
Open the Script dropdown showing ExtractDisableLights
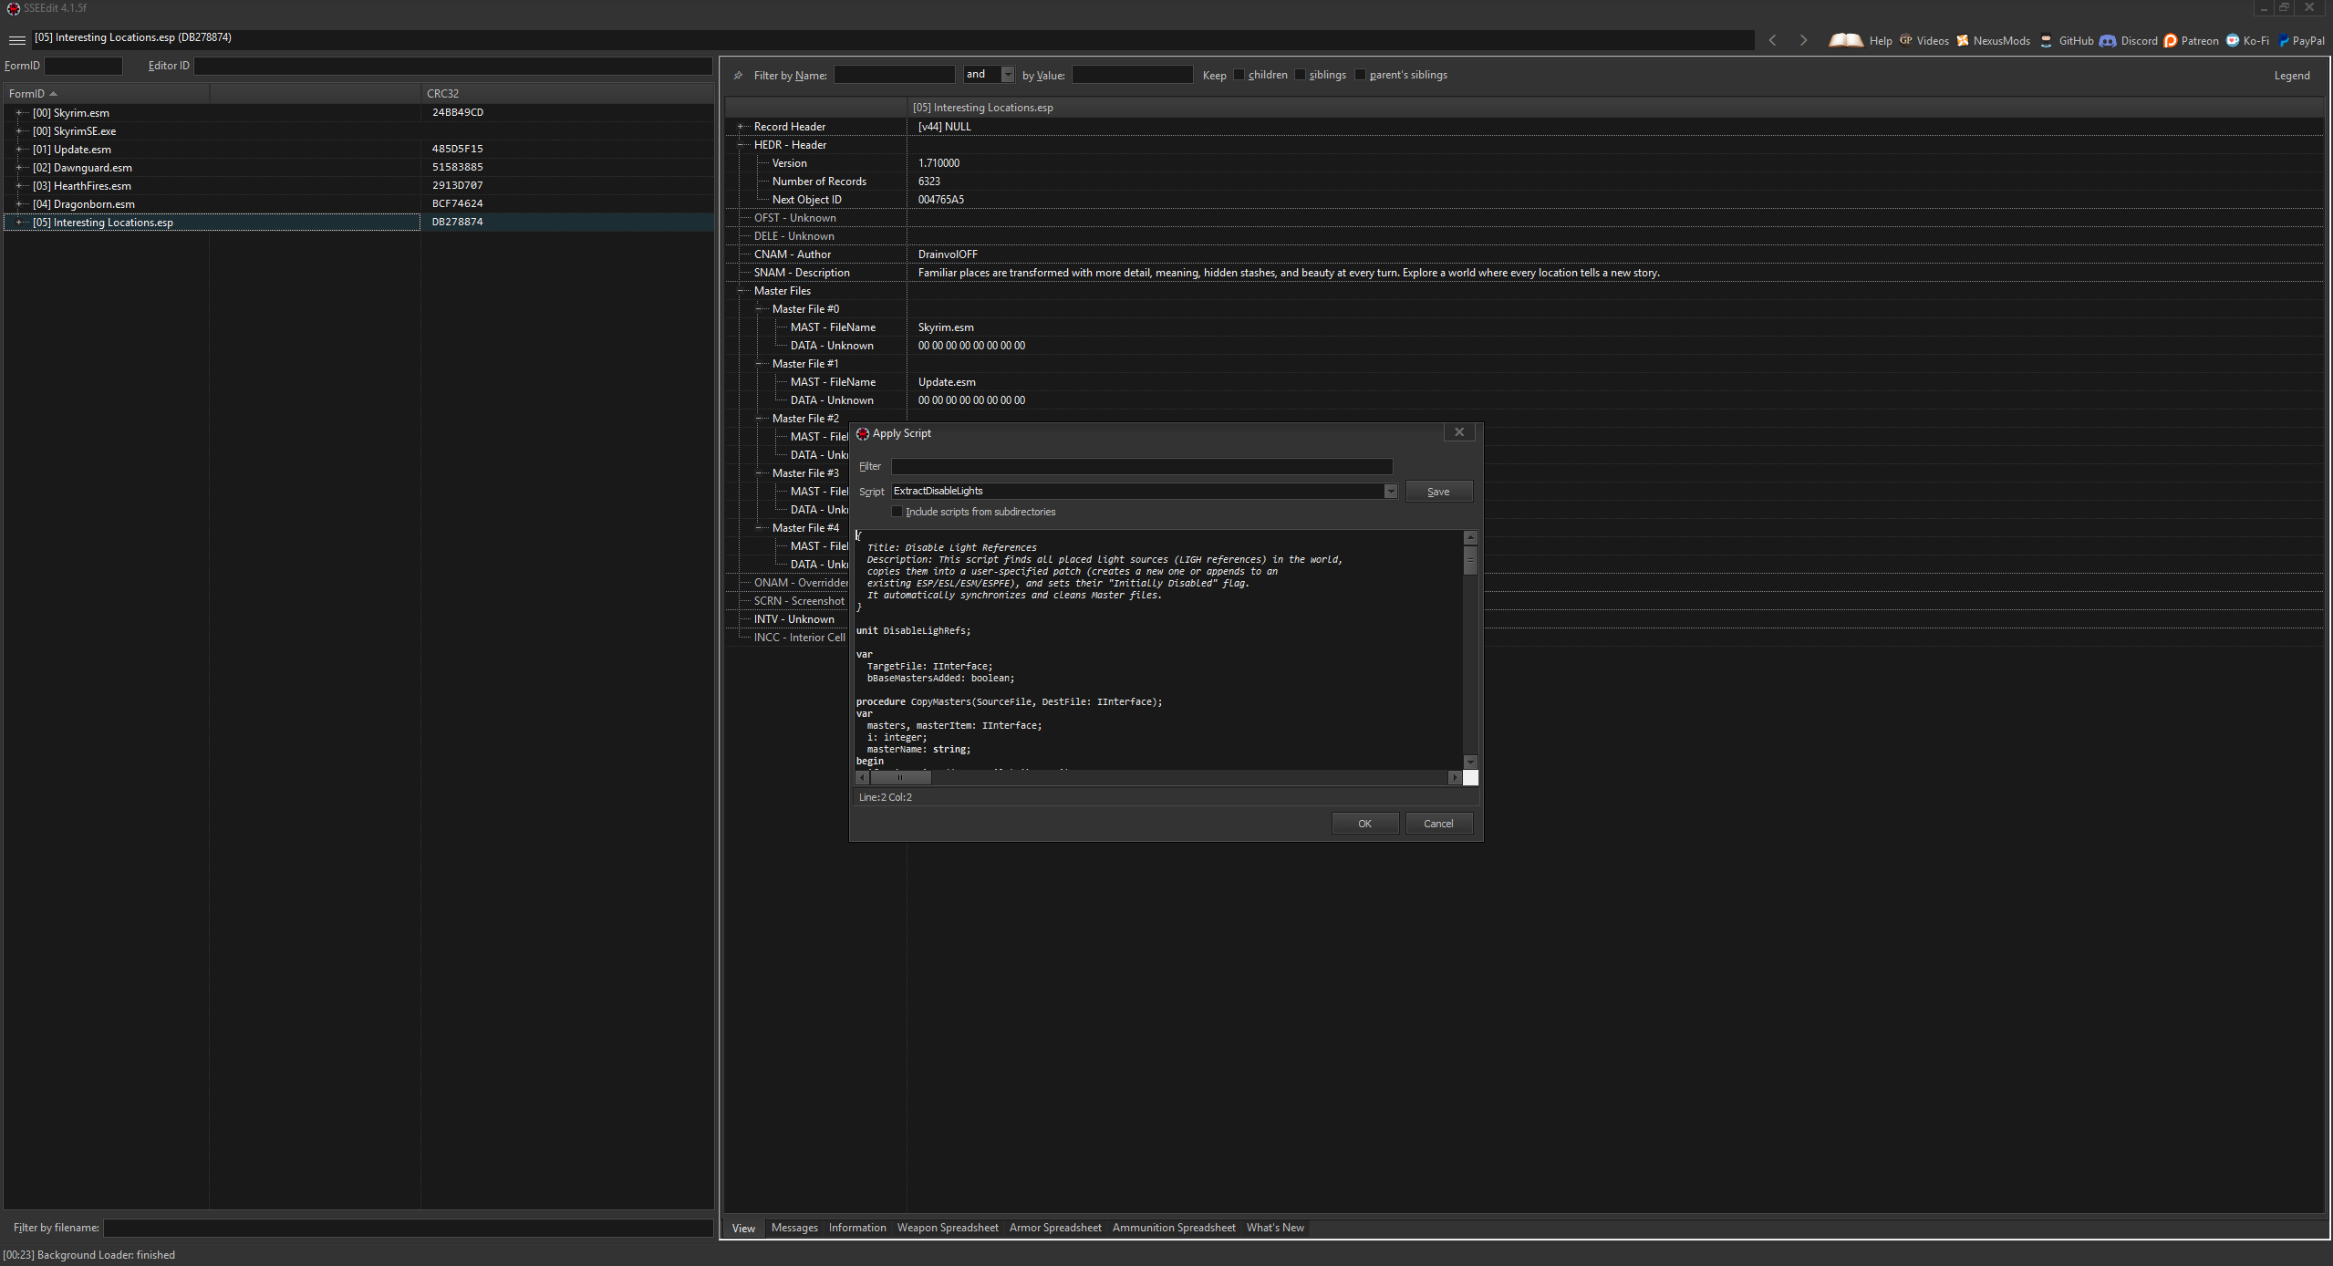pyautogui.click(x=1389, y=491)
